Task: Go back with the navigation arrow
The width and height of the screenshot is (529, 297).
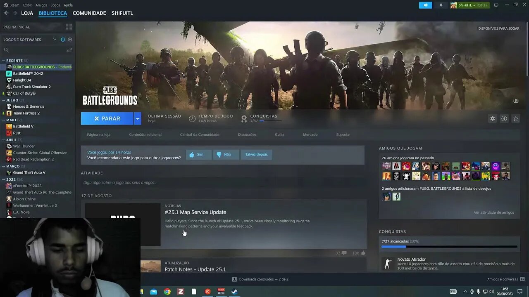Action: click(6, 13)
